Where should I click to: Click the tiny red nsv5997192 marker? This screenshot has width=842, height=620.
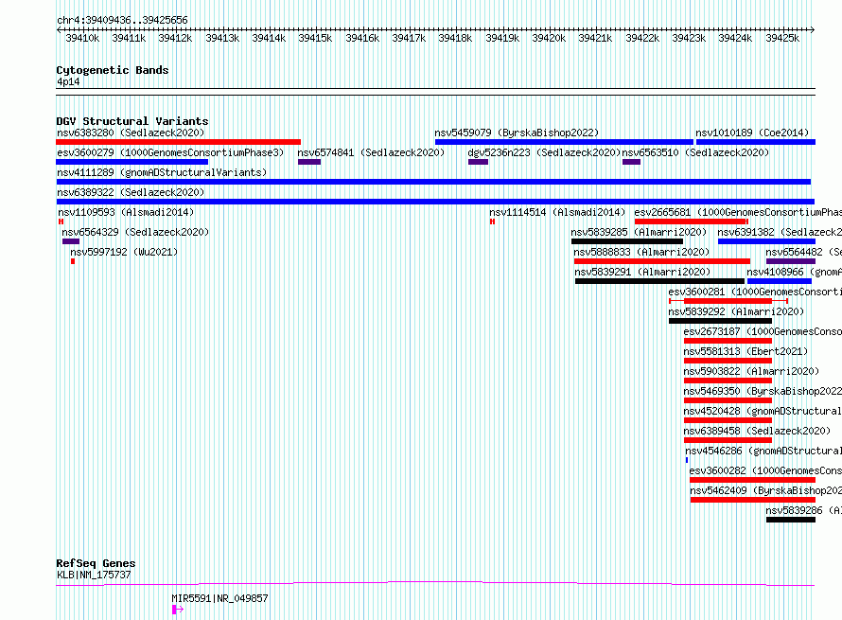pos(73,261)
